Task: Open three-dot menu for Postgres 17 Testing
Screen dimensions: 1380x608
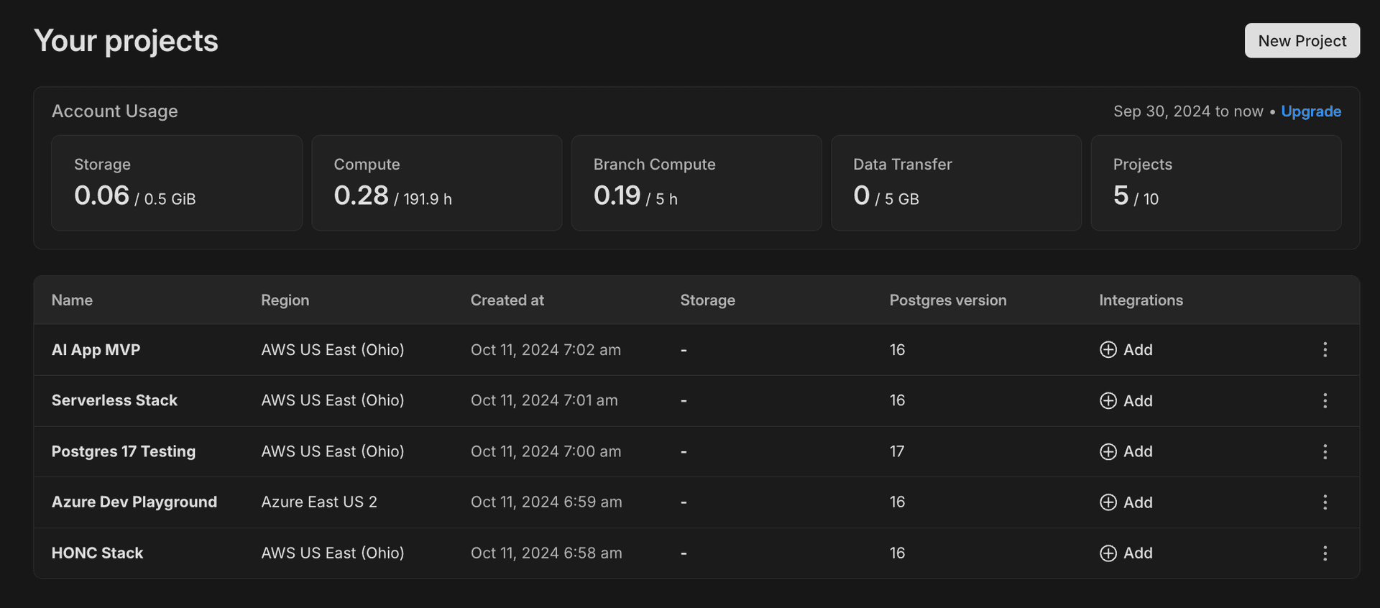Action: [x=1325, y=451]
